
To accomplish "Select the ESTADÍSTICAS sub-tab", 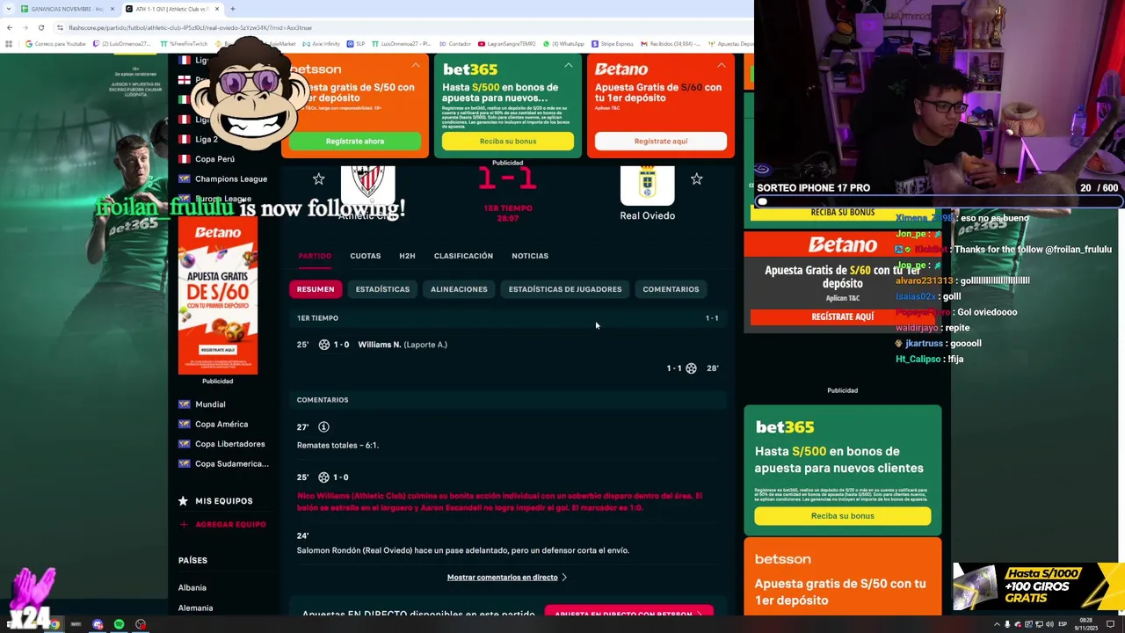I will coord(382,289).
